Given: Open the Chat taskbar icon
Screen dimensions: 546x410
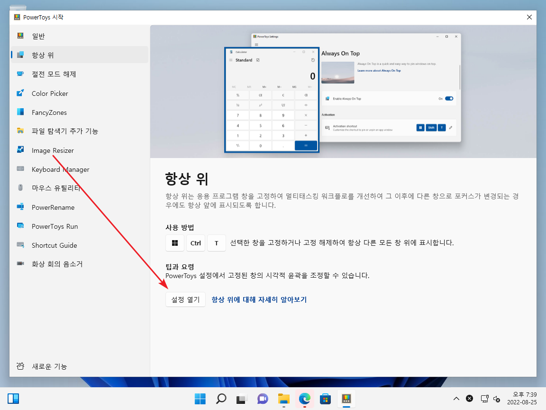Looking at the screenshot, I should pos(263,399).
